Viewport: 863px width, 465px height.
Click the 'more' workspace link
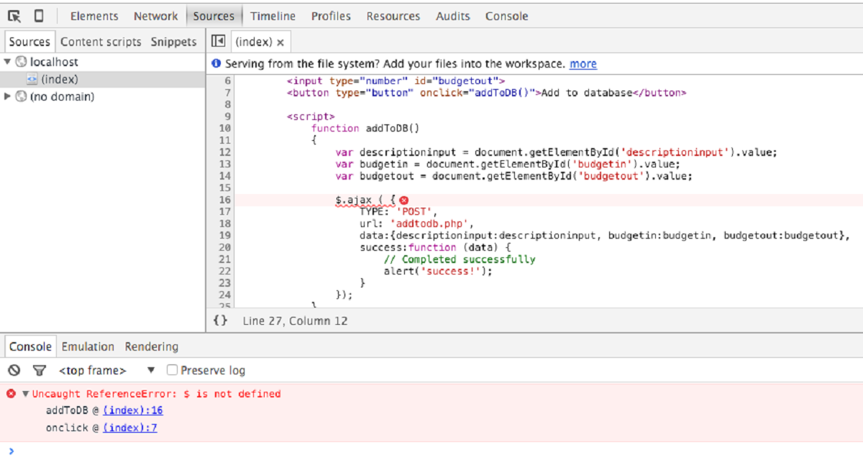tap(583, 64)
